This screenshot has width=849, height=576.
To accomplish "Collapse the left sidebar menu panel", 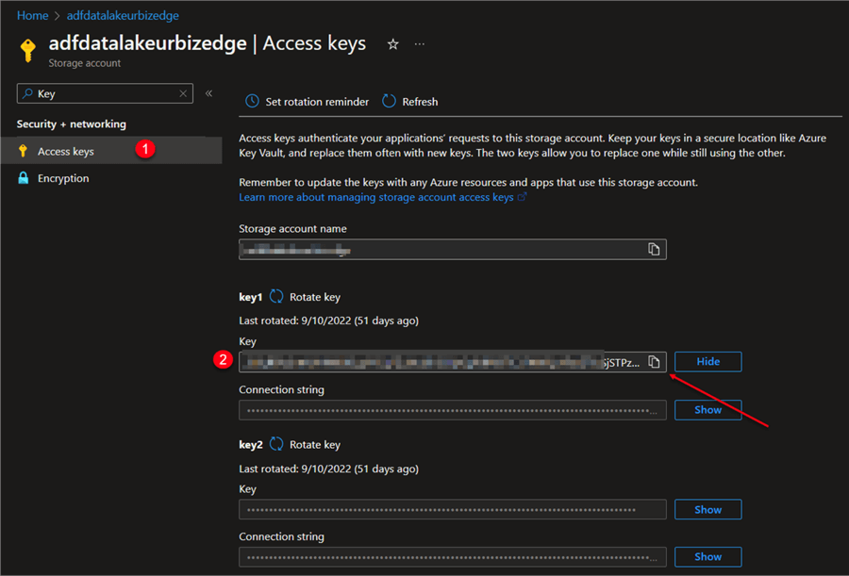I will [x=208, y=93].
